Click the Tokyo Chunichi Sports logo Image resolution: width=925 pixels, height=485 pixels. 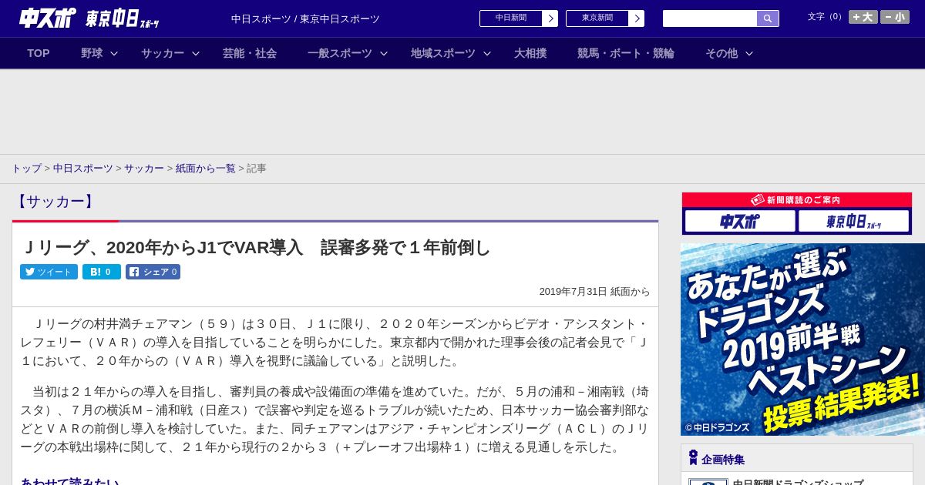click(123, 18)
